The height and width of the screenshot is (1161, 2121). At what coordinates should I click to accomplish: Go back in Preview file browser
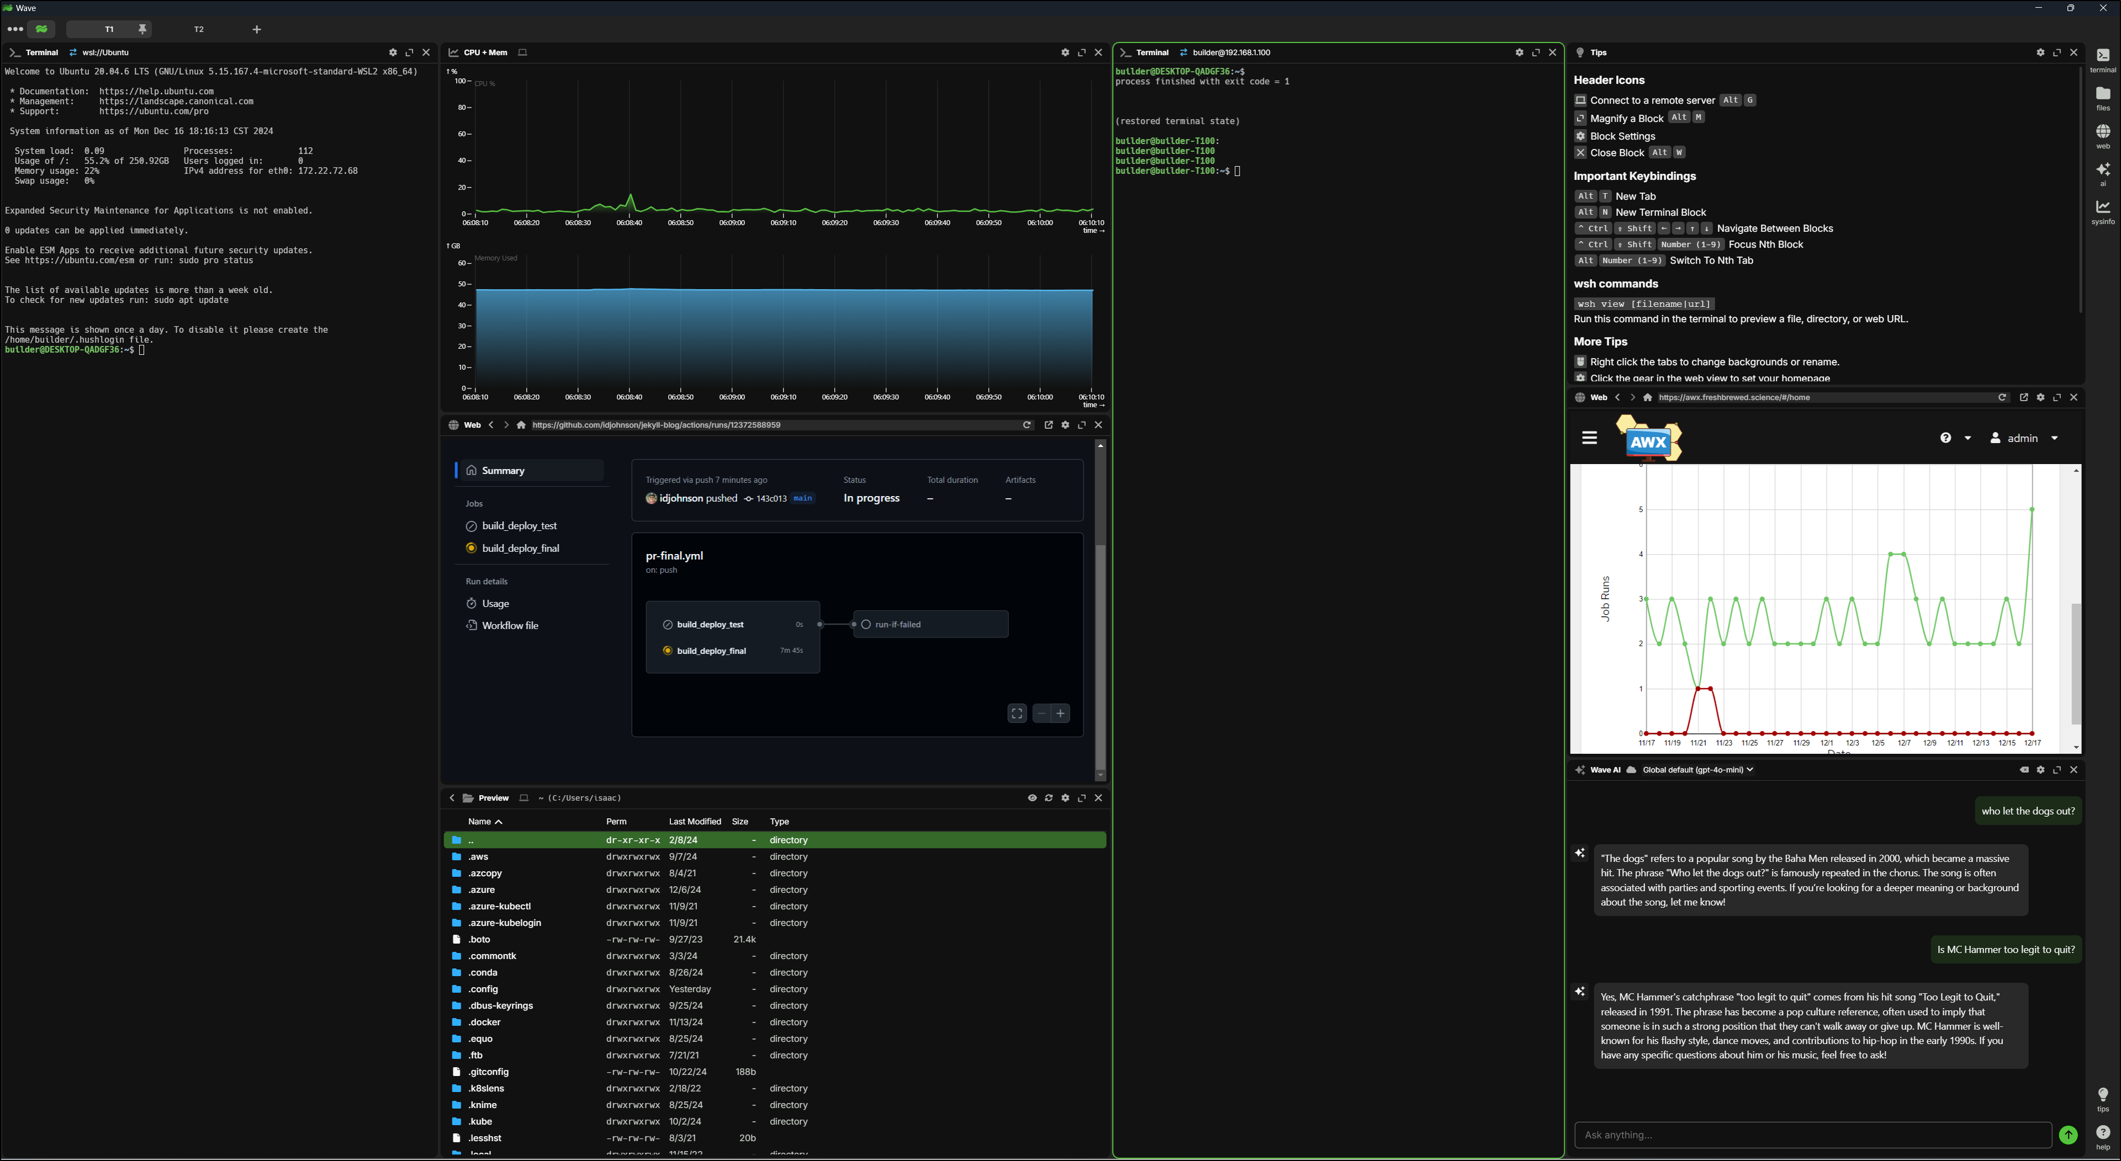coord(452,798)
